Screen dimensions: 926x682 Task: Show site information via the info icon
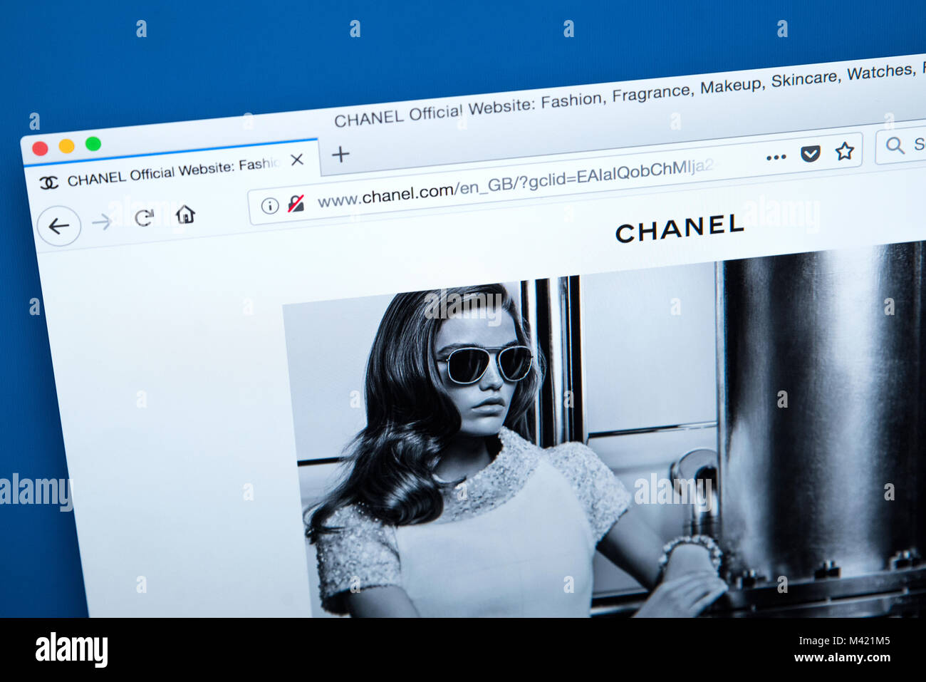(x=269, y=206)
